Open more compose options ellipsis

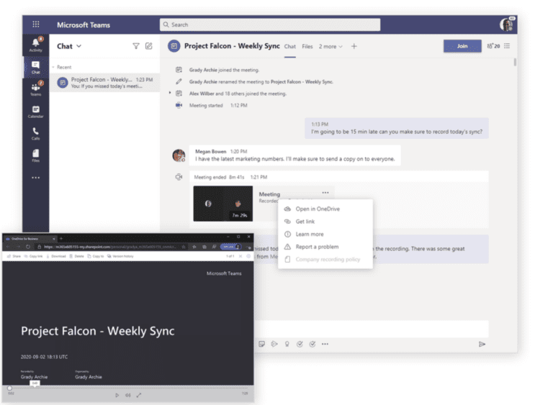pyautogui.click(x=325, y=344)
